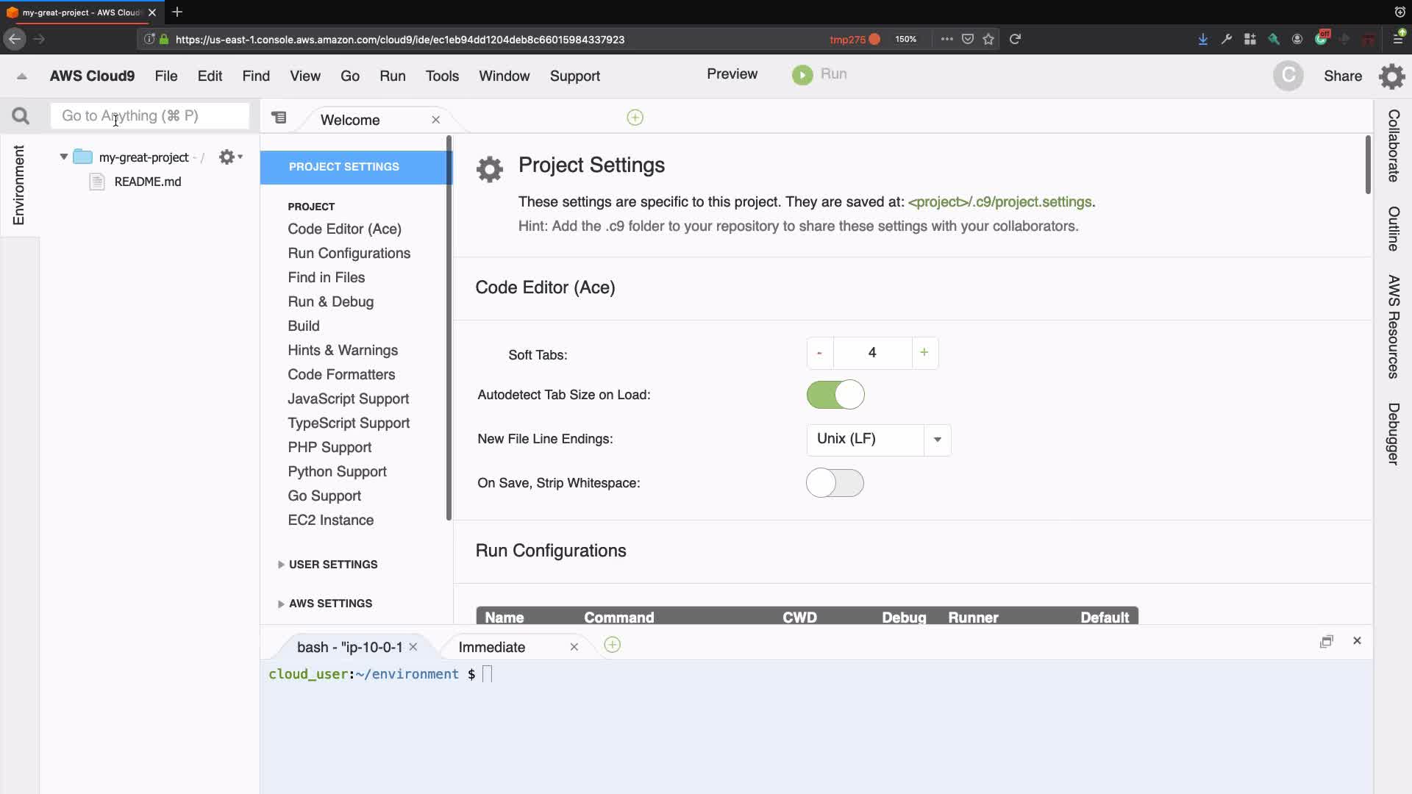The height and width of the screenshot is (794, 1412).
Task: Switch to the Immediate tab
Action: [491, 647]
